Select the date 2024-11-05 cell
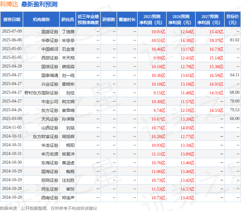Viewport: 241px width, 211px height. (x=12, y=128)
